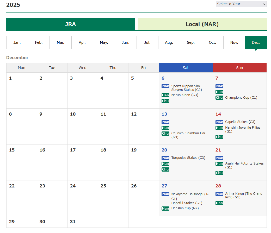Click the Han badge on December 14

pos(219,128)
